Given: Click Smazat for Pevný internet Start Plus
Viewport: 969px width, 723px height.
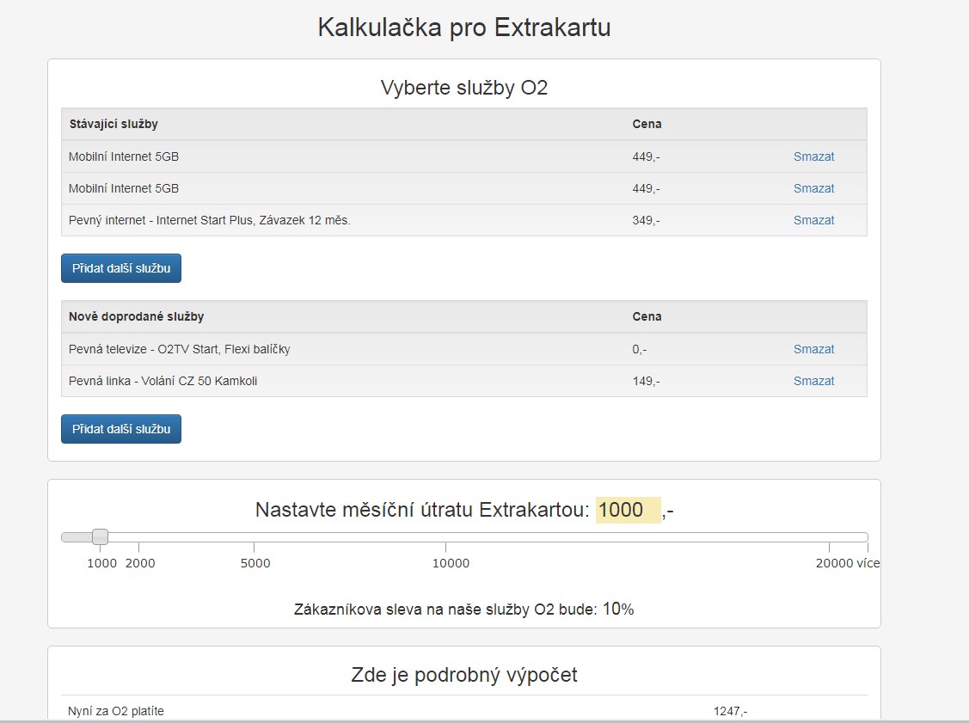Looking at the screenshot, I should click(x=813, y=220).
